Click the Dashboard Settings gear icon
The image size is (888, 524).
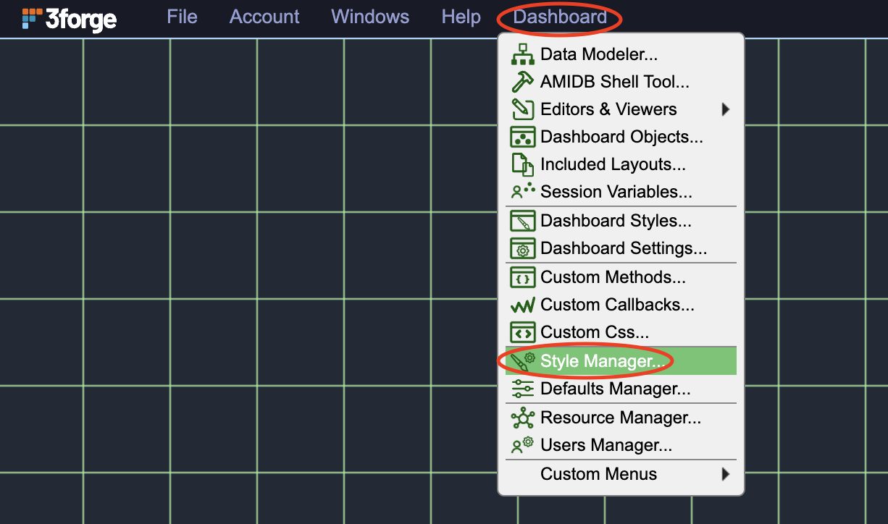coord(522,248)
